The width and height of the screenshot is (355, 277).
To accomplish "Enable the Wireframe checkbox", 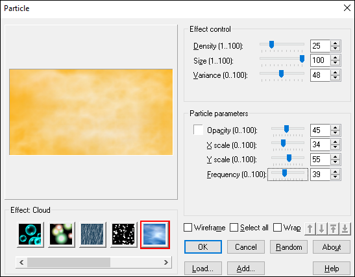I will pos(188,228).
